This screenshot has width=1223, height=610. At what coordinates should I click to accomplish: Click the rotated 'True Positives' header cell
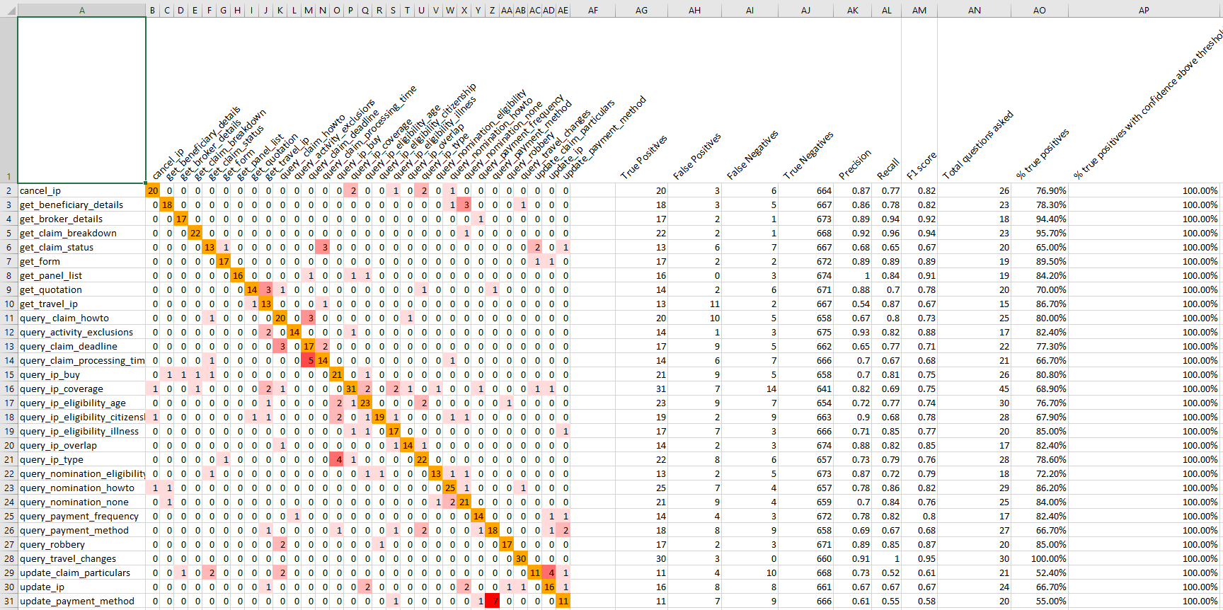[x=644, y=157]
